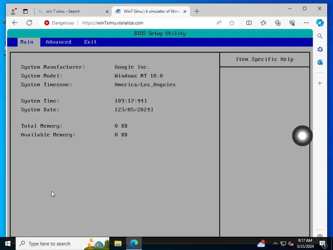Open the weather widget in tray
Image resolution: width=333 pixels, height=250 pixels.
[261, 243]
